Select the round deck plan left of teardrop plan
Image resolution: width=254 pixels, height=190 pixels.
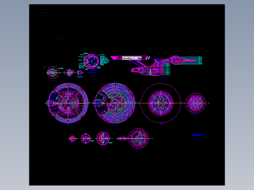point(53,73)
